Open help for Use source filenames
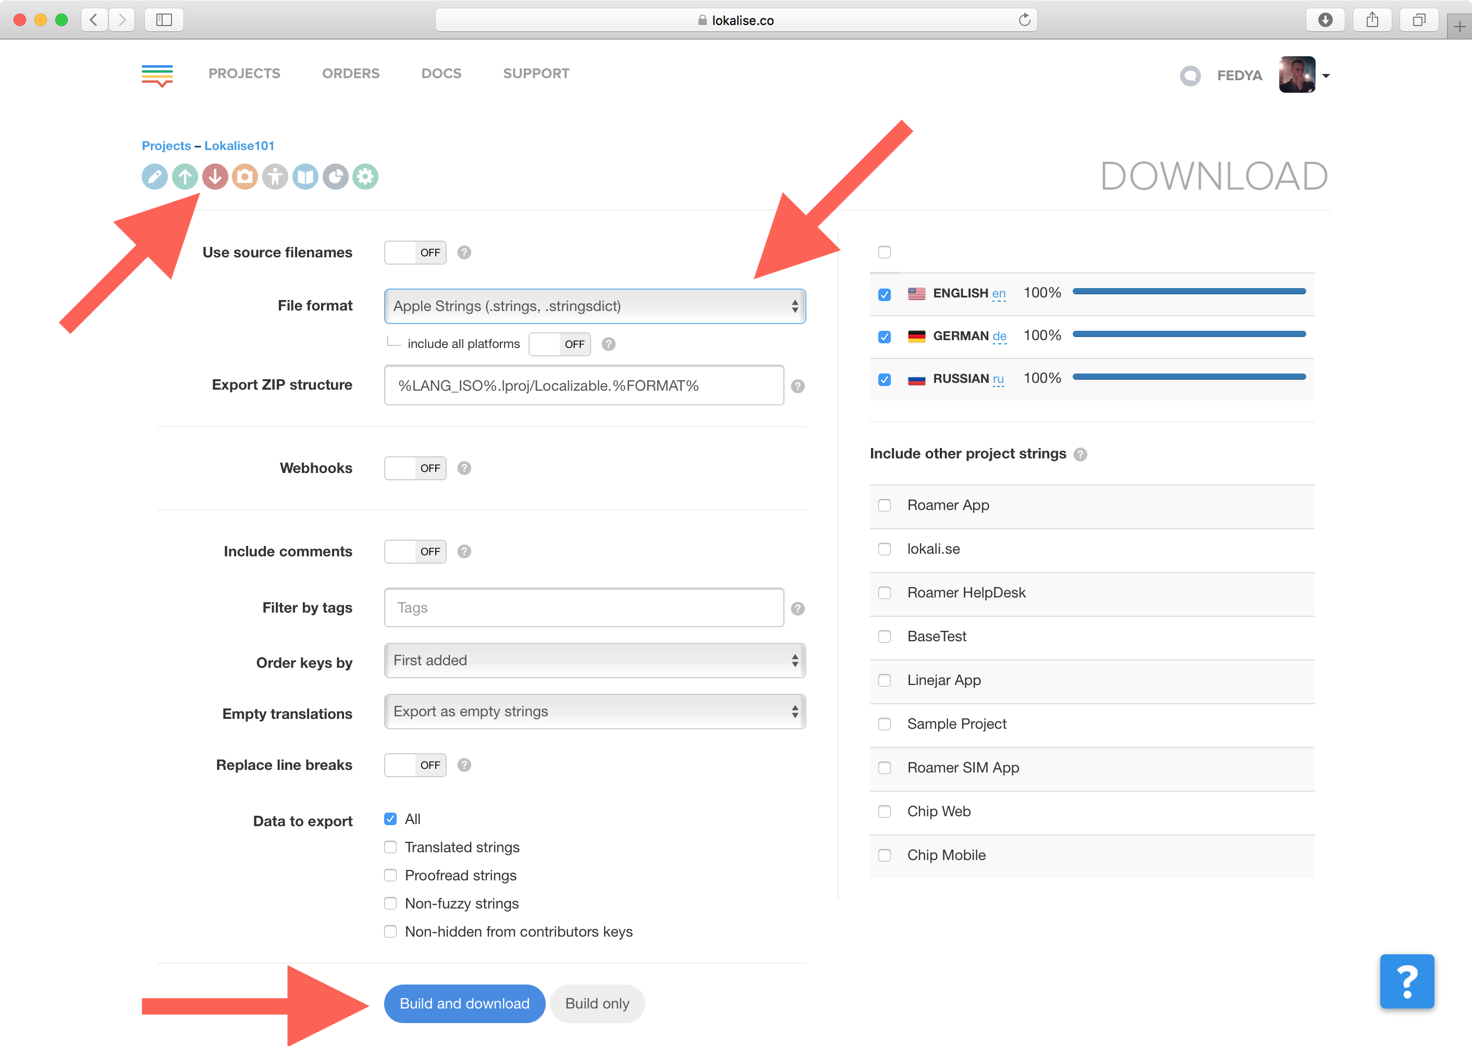Screen dimensions: 1472x1046 click(464, 253)
